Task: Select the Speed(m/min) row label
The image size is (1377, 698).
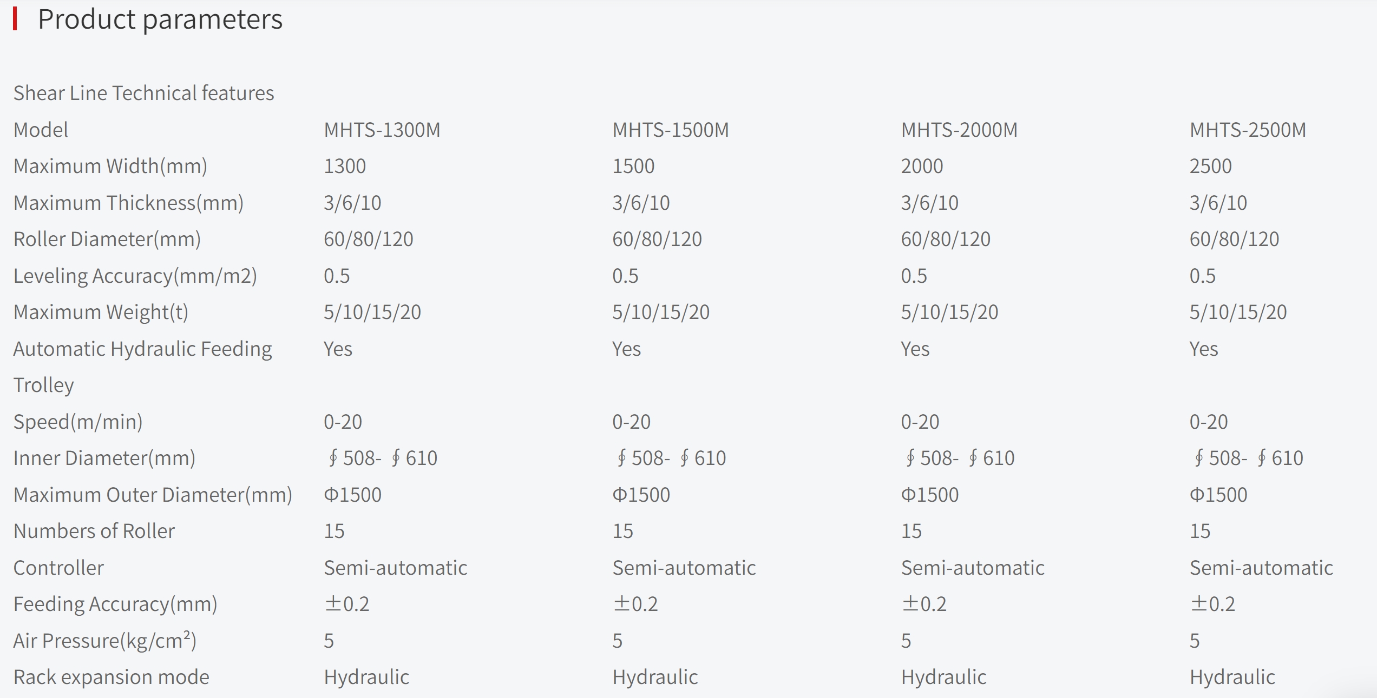Action: coord(78,422)
